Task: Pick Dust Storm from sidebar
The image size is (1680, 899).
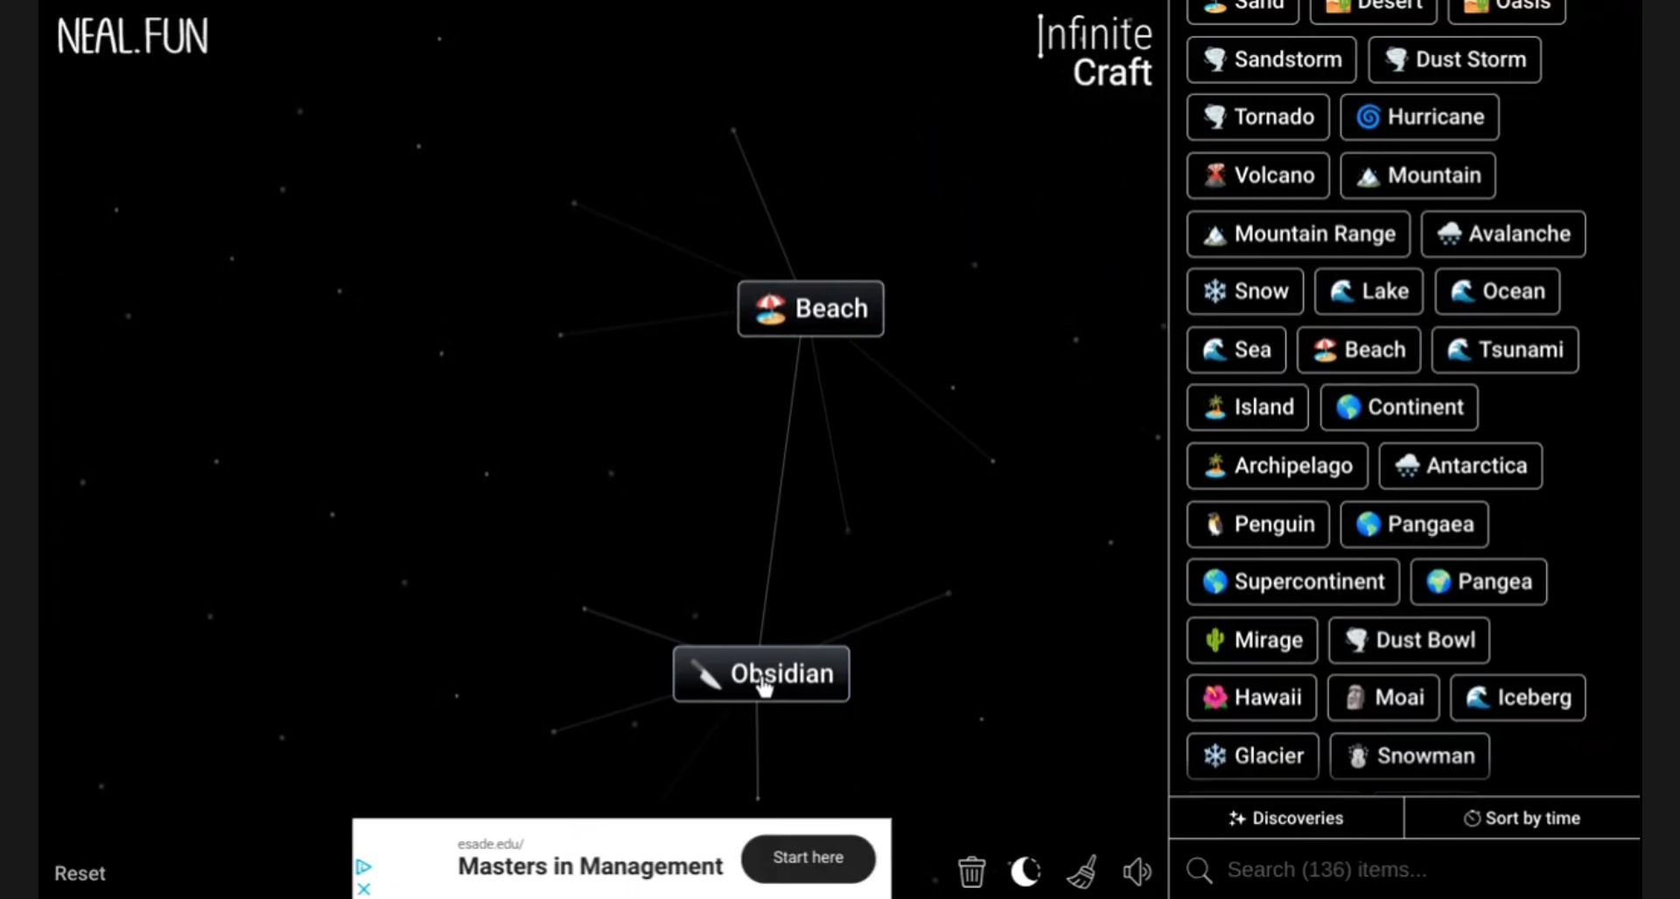Action: pos(1454,59)
